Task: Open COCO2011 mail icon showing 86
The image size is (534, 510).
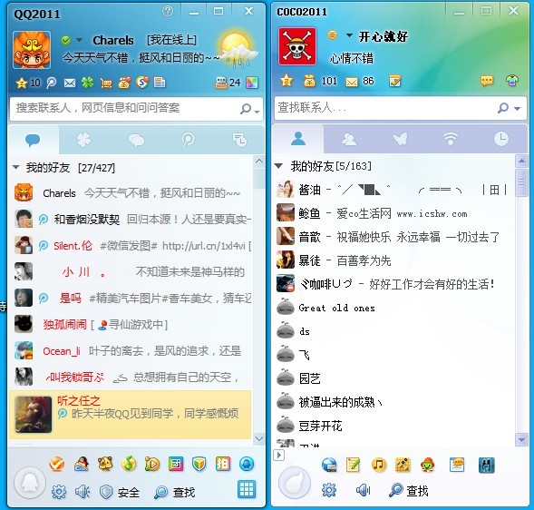Action: (x=352, y=82)
